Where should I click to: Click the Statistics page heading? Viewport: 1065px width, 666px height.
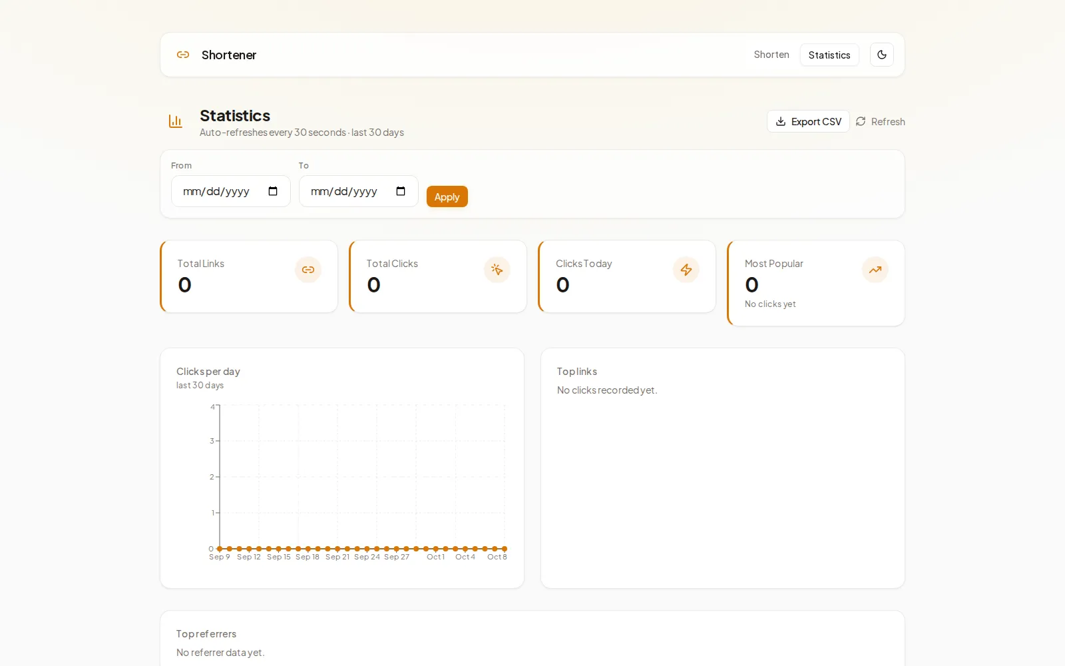click(x=235, y=116)
